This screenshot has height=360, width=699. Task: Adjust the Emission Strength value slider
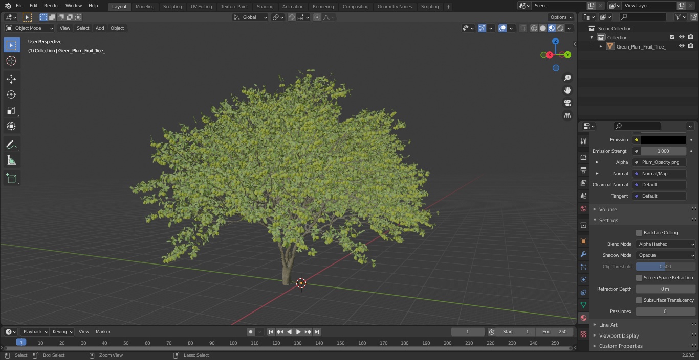(663, 151)
